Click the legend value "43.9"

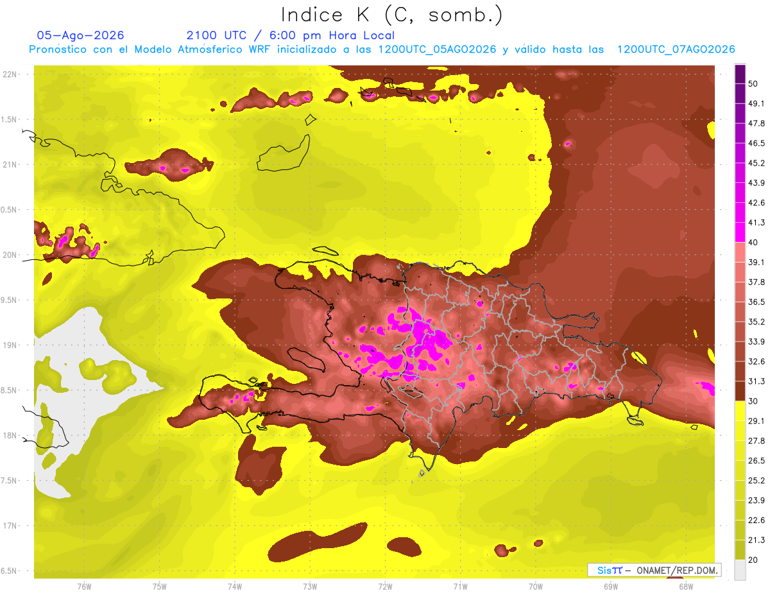click(x=756, y=183)
